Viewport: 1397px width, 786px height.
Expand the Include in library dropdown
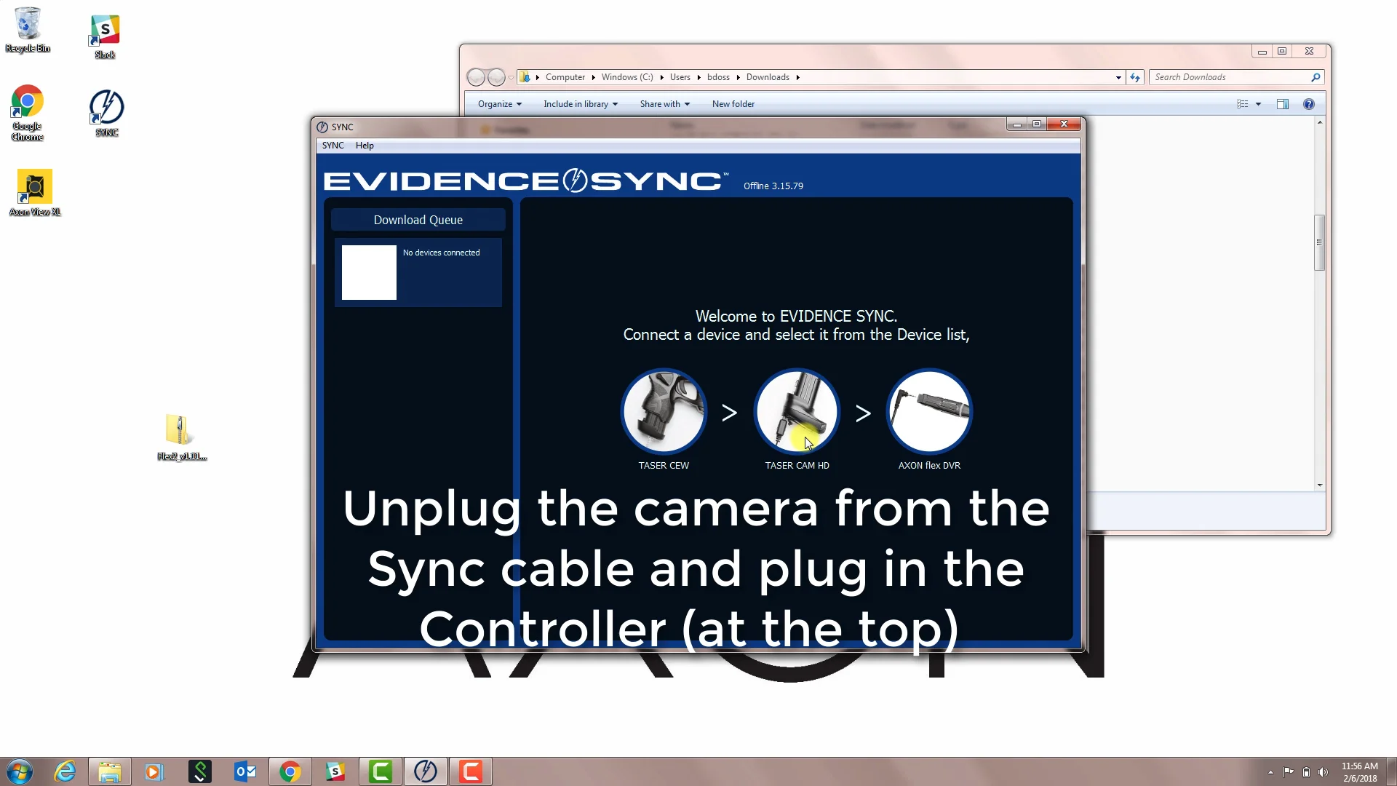click(580, 104)
